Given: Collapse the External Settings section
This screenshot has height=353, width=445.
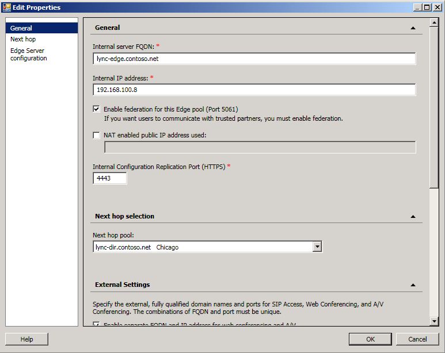Looking at the screenshot, I should click(x=413, y=285).
